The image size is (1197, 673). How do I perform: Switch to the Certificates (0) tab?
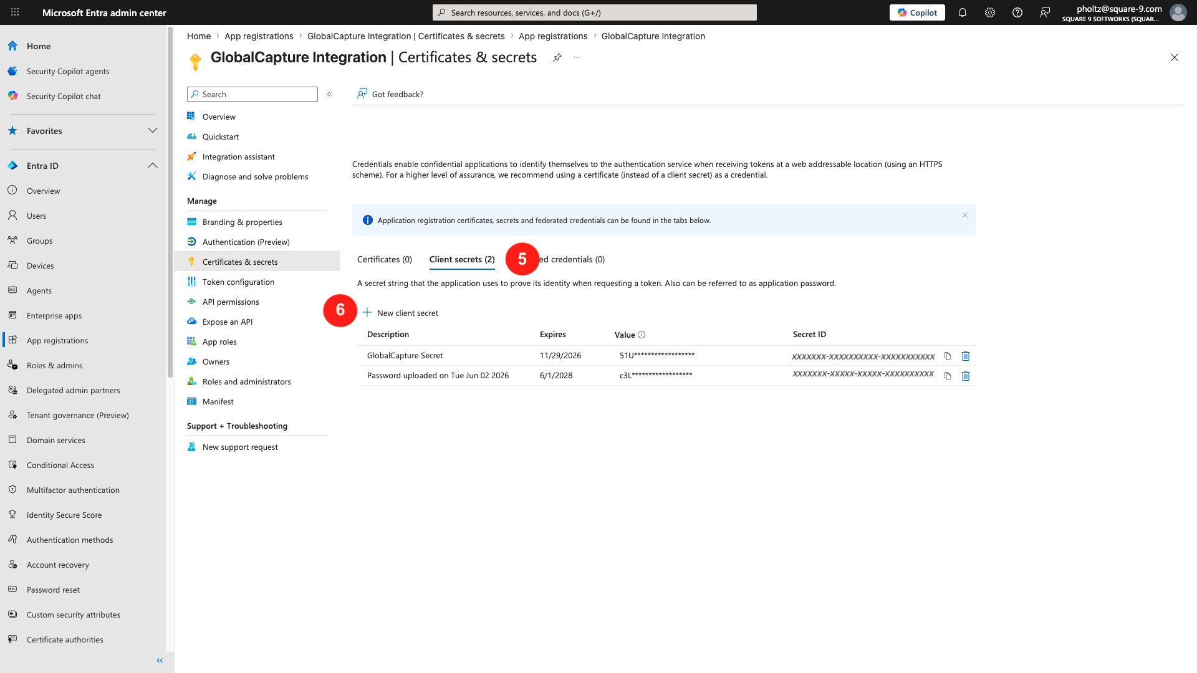click(x=385, y=259)
